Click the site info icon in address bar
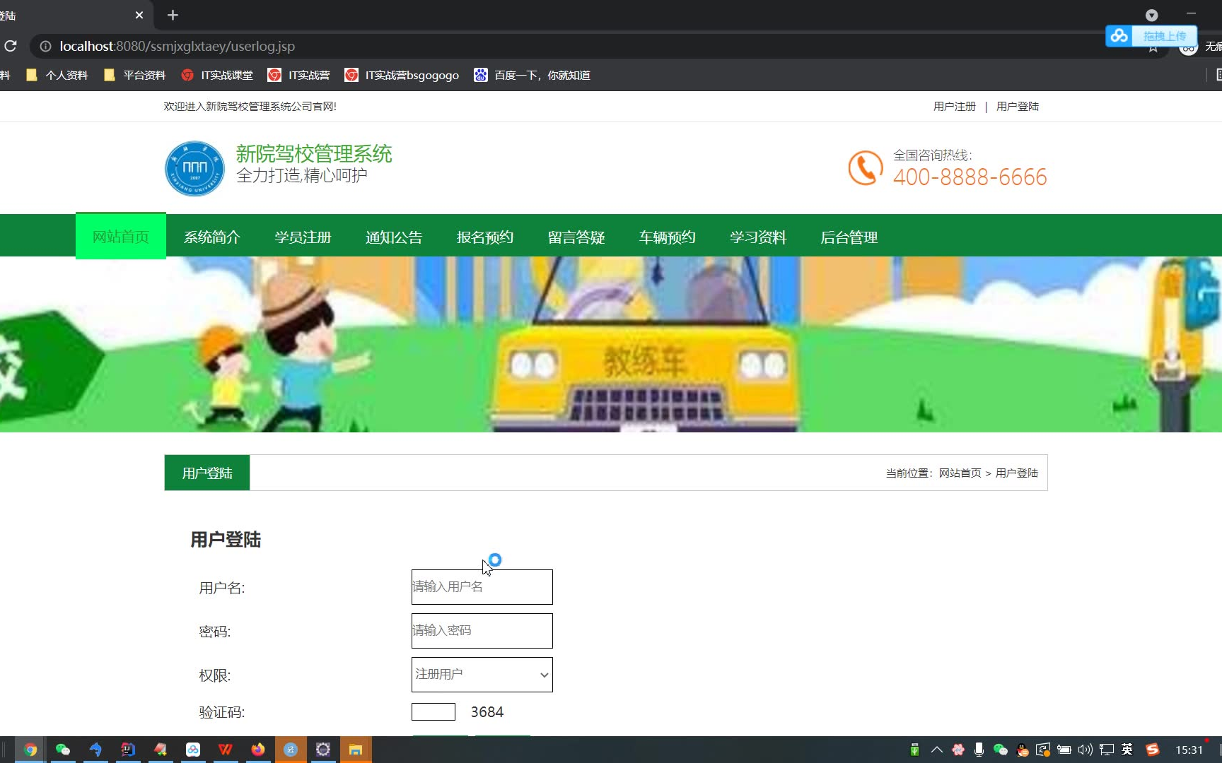This screenshot has height=763, width=1222. pyautogui.click(x=45, y=46)
